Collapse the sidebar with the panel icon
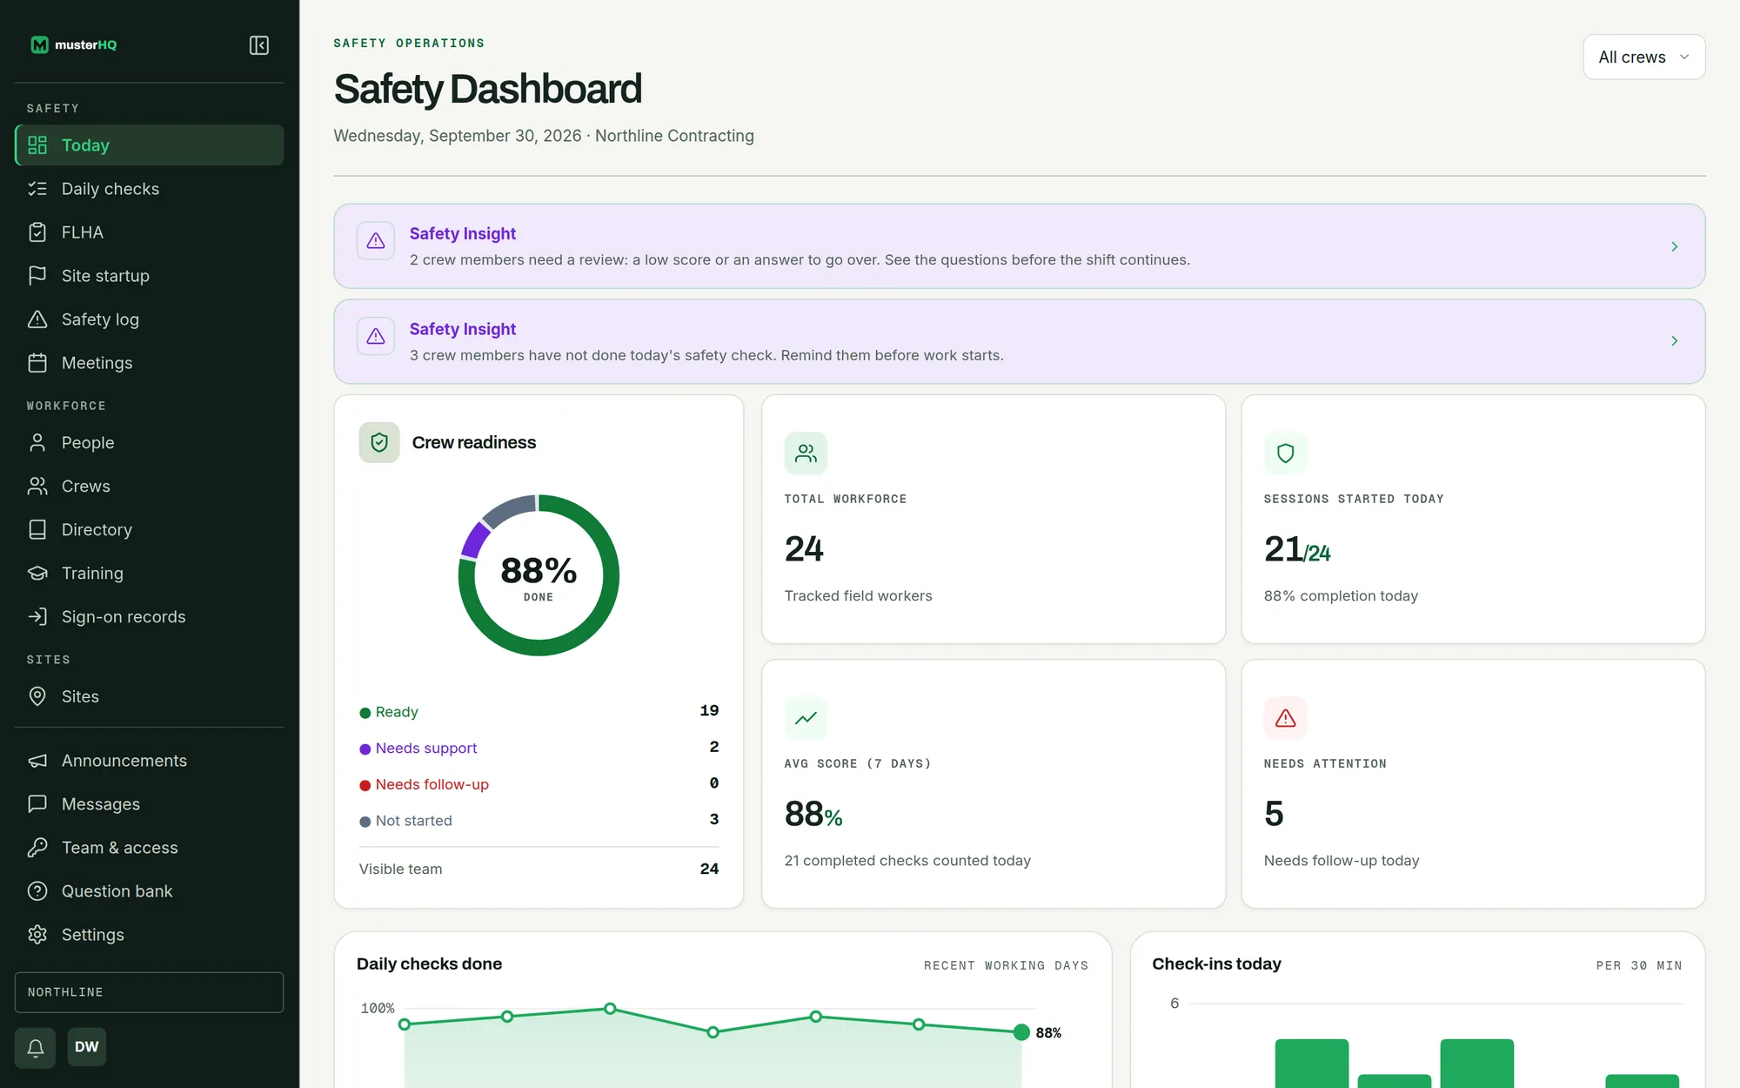The width and height of the screenshot is (1740, 1088). 259,45
